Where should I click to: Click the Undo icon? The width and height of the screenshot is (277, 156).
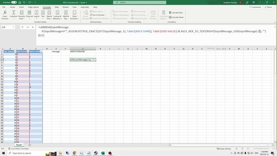[x=24, y=3]
